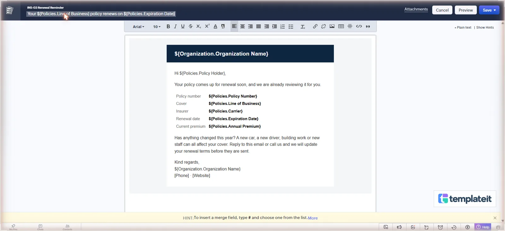Open the alarm reminders icon in bottom bar
The image size is (505, 231).
tap(440, 227)
